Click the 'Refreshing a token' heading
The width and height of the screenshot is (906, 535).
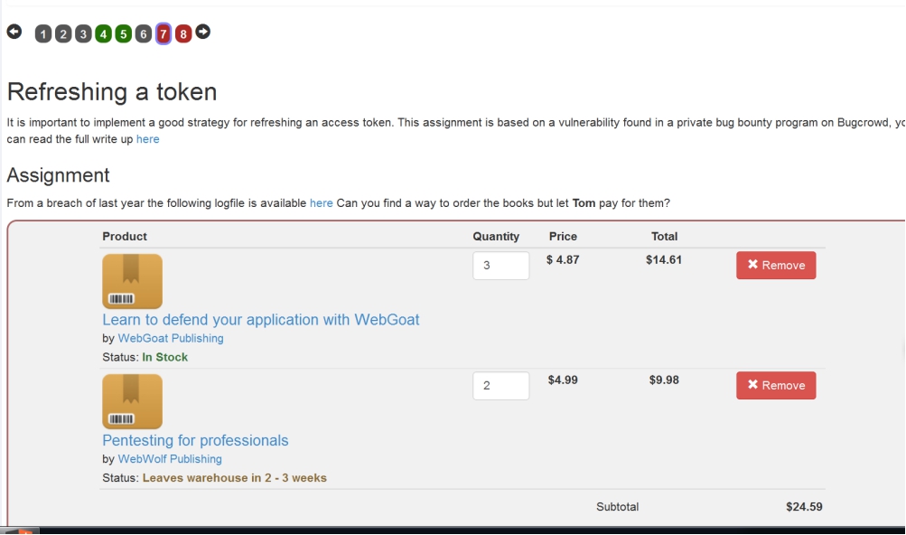pos(112,92)
